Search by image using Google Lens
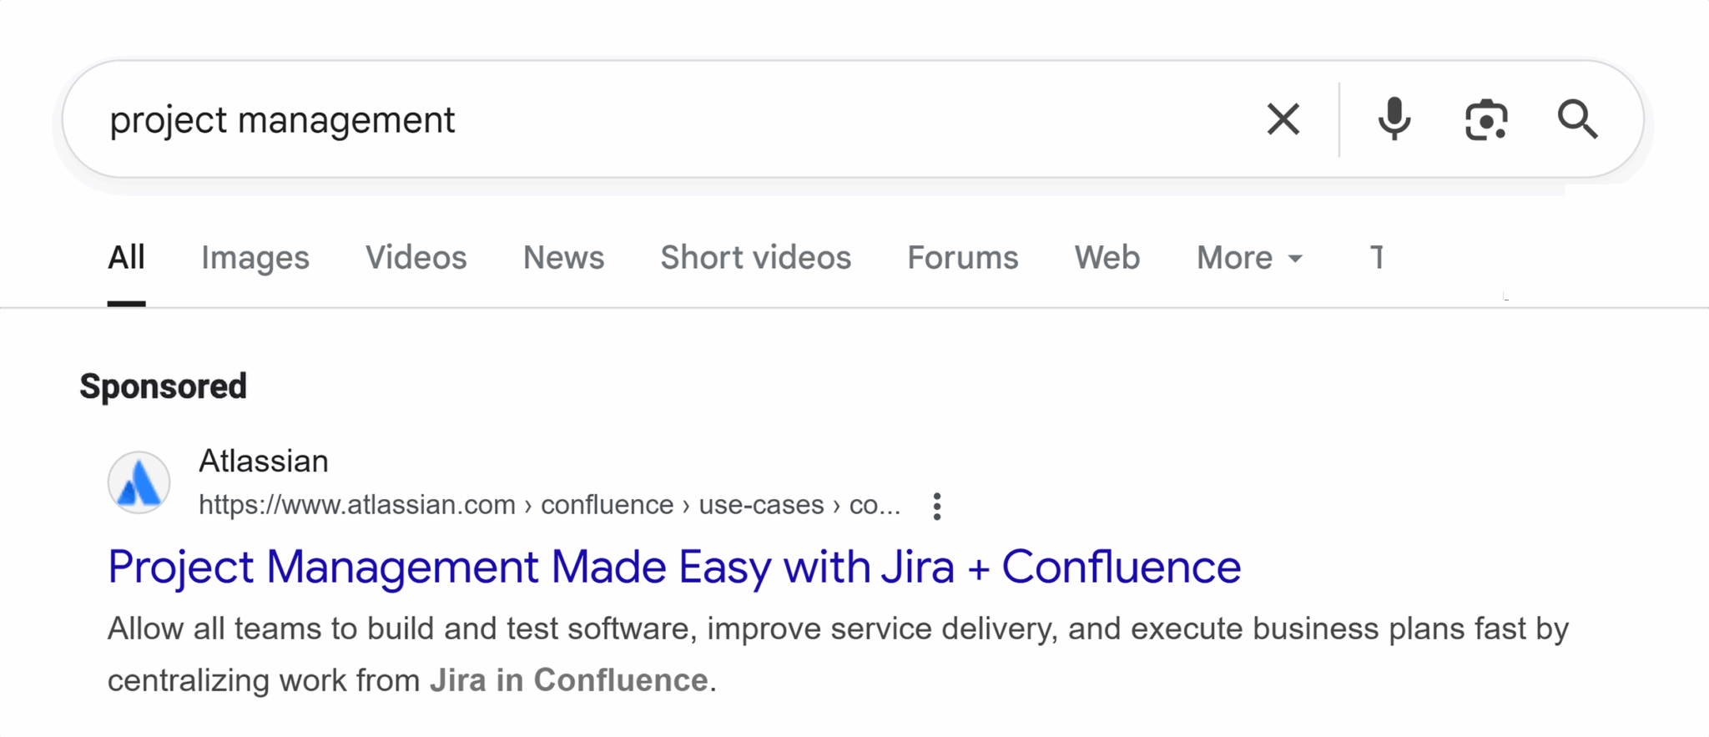This screenshot has width=1709, height=737. (1486, 119)
